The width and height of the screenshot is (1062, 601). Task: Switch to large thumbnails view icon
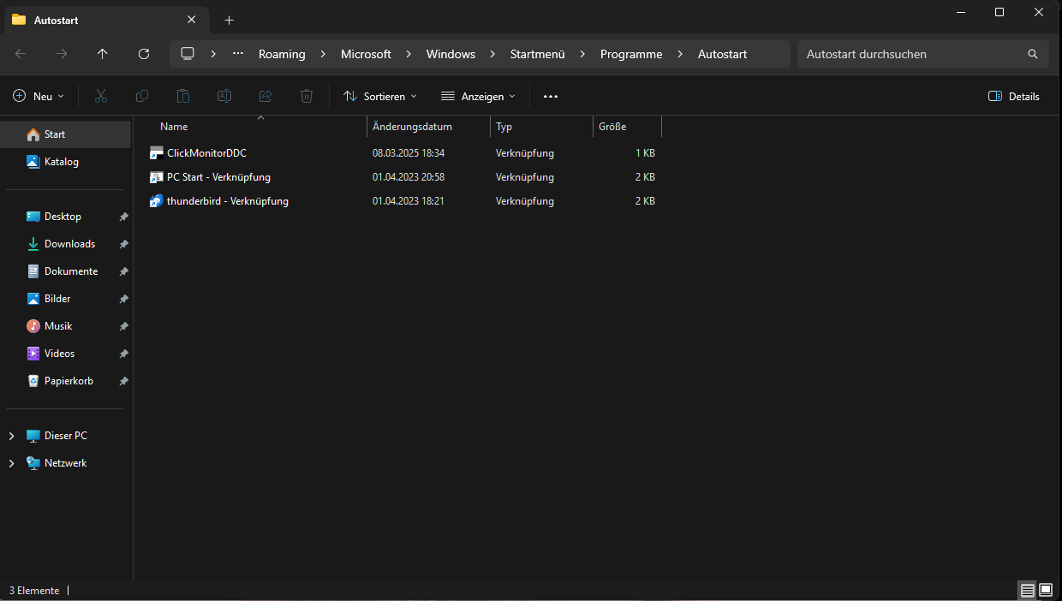coord(1046,590)
